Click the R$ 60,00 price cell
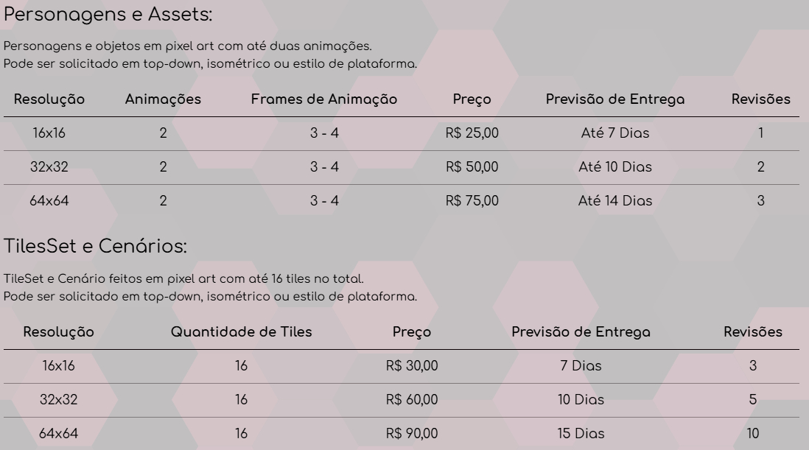This screenshot has width=809, height=450. click(412, 400)
